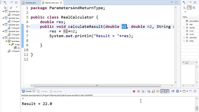199x112 pixels.
Task: Collapse the second CalcCaller launch node
Action: [3, 18]
